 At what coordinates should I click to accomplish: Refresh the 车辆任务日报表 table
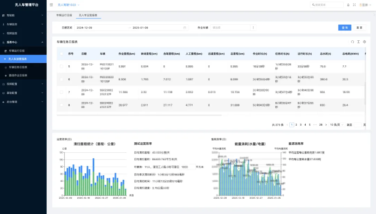(352, 42)
